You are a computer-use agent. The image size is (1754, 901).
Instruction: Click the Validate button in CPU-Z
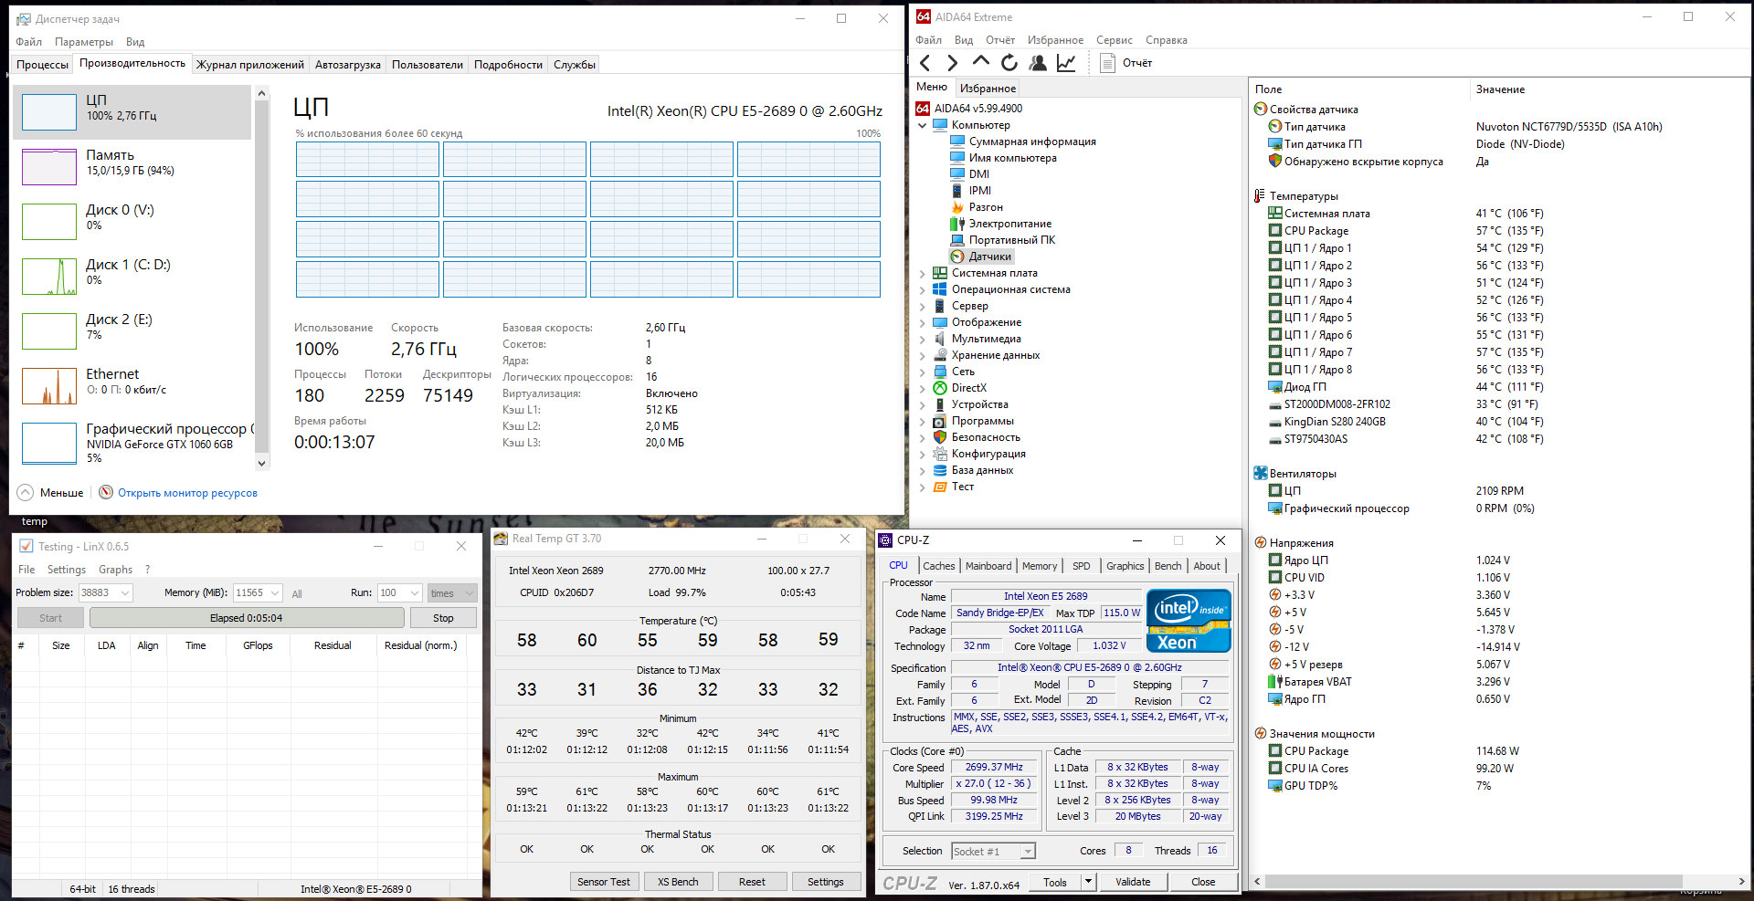pos(1133,882)
